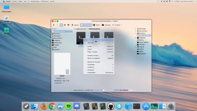Open the rocket launcher in the dock
Screen dimensions: 197x111
[x=26, y=106]
